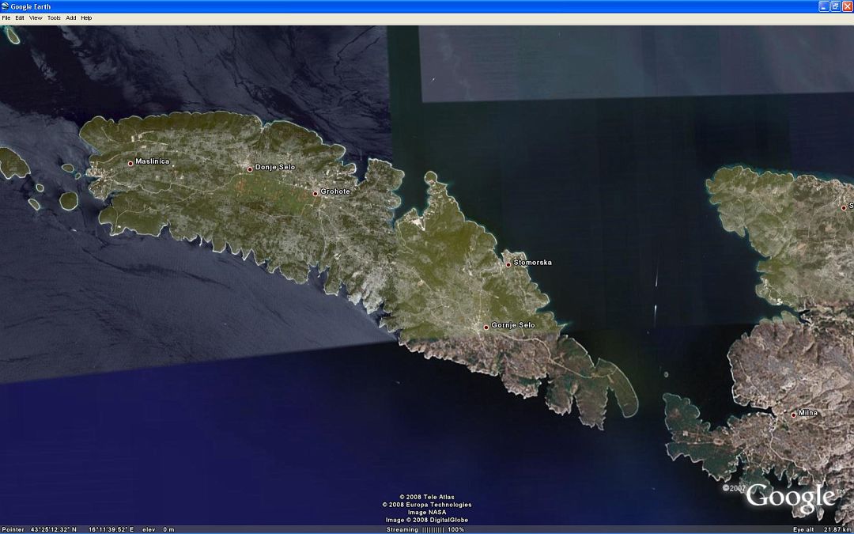The image size is (854, 534).
Task: Open the Tools menu
Action: [54, 17]
